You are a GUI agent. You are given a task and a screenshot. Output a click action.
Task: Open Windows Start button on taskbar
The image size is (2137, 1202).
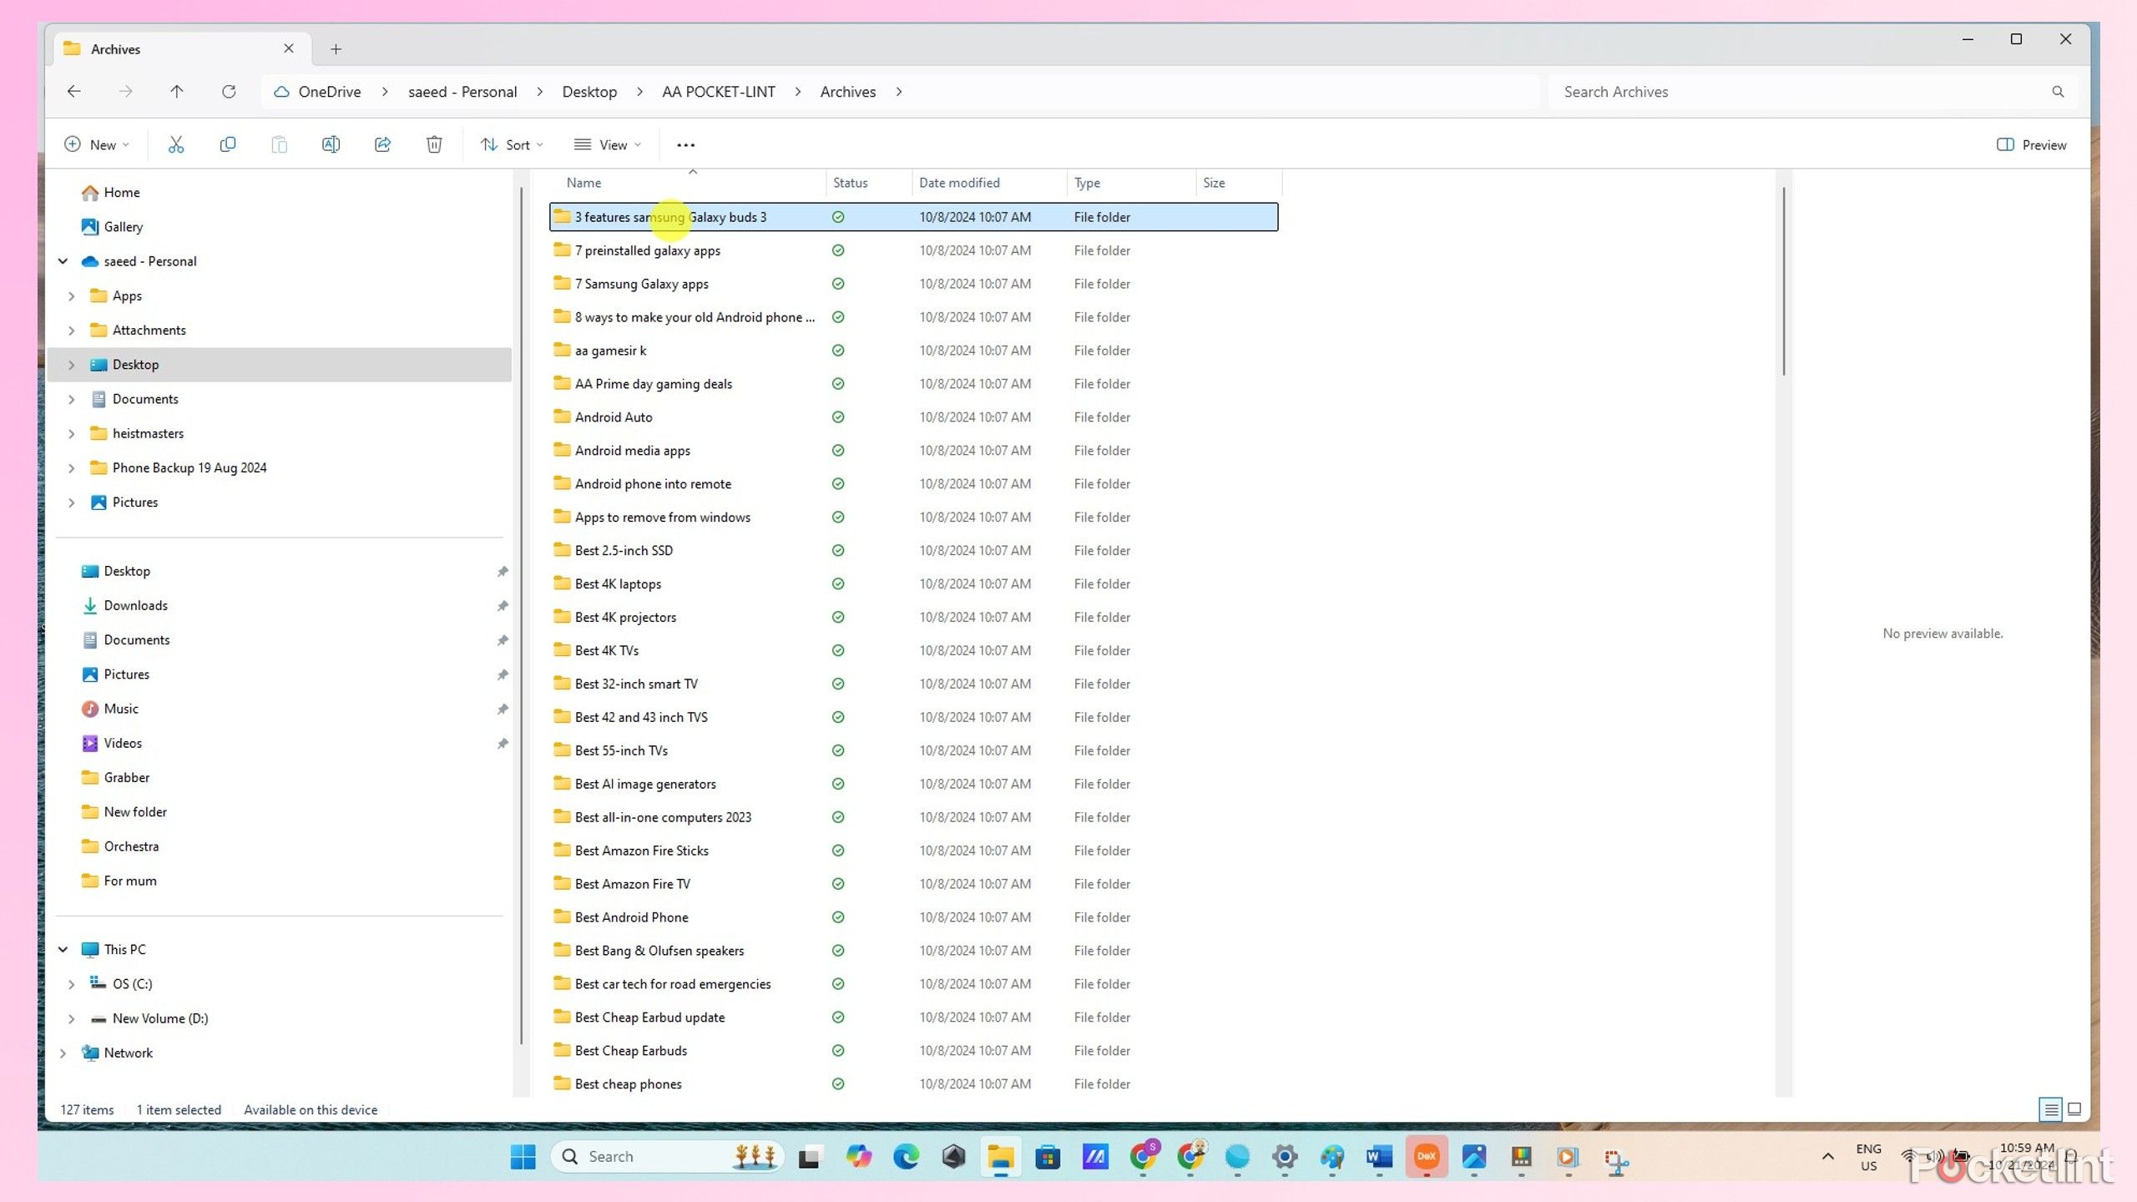[523, 1156]
